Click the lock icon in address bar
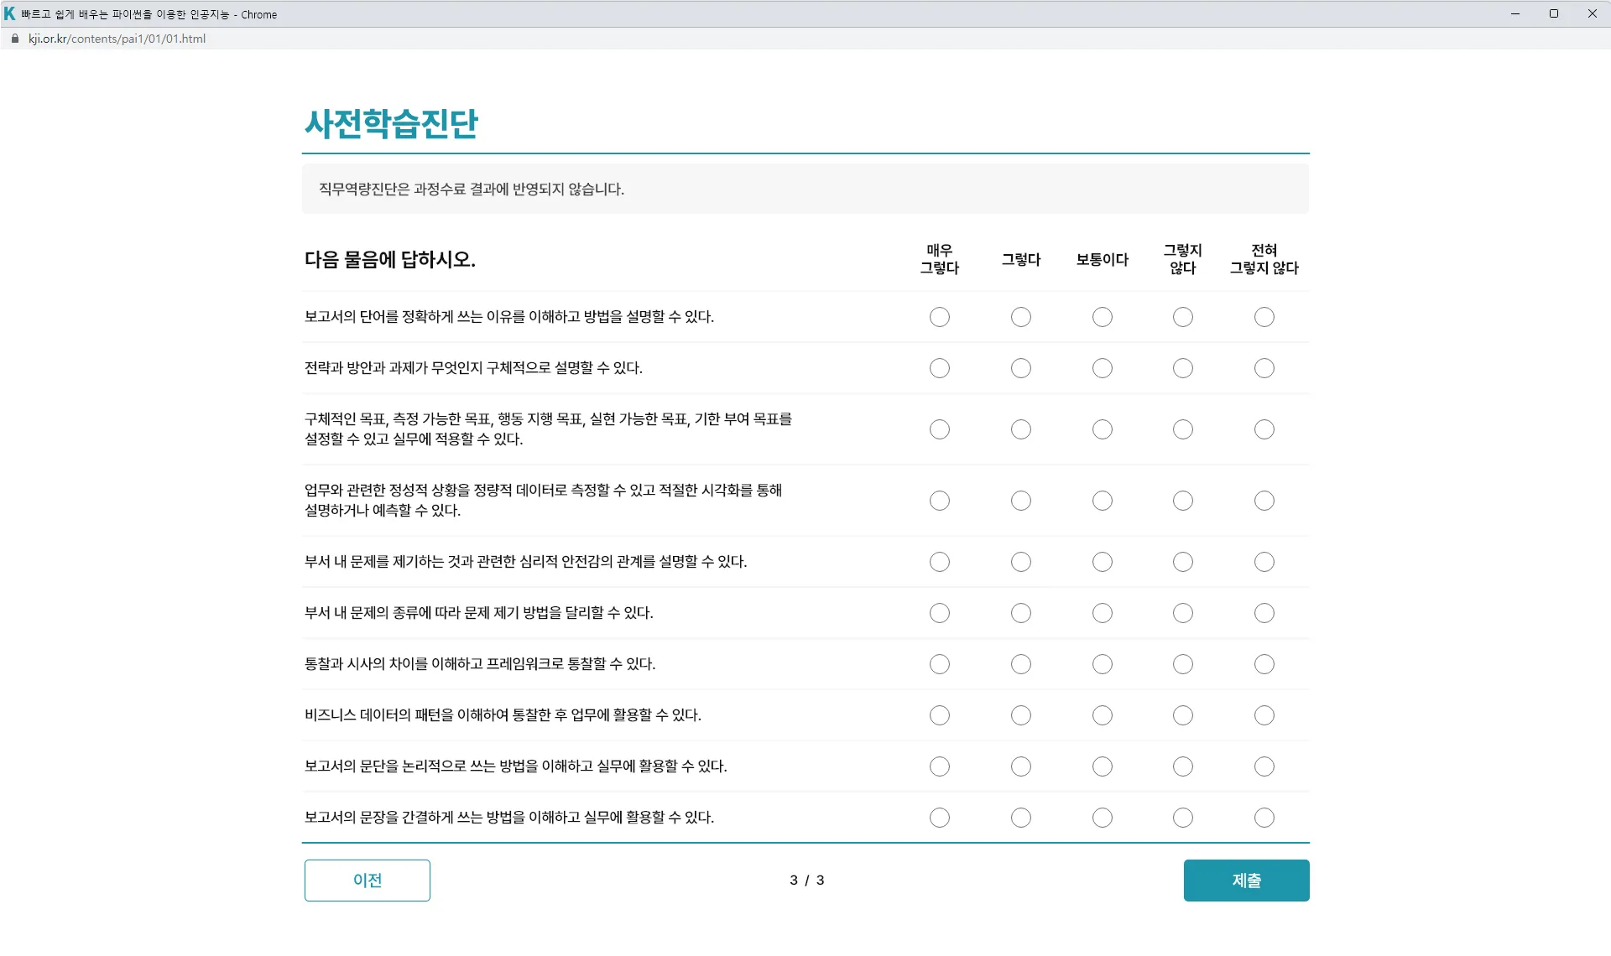Image resolution: width=1611 pixels, height=956 pixels. pos(15,39)
